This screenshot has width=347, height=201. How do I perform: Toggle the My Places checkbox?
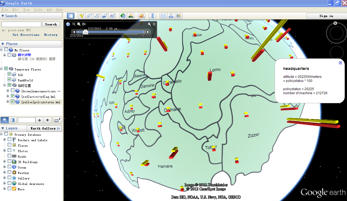tap(6, 50)
